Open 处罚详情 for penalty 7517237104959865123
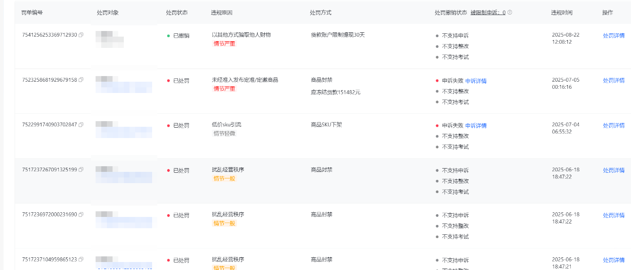Viewport: 631px width, 270px height. (x=614, y=260)
